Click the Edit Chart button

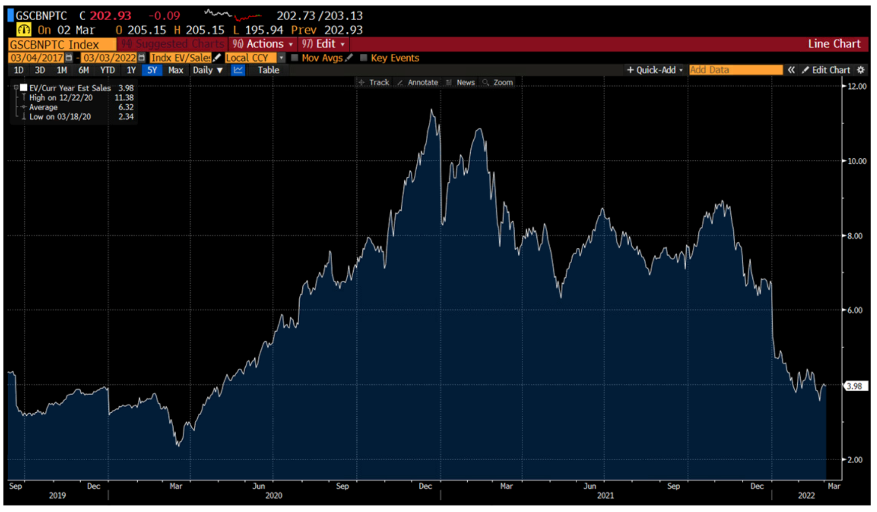tap(826, 70)
